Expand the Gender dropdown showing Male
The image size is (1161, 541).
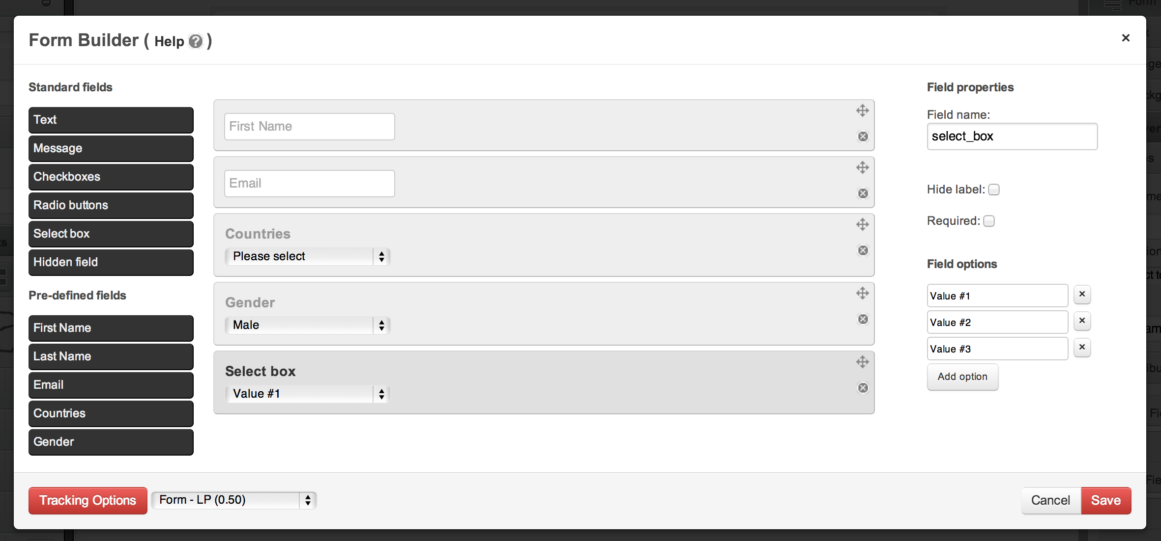pyautogui.click(x=307, y=325)
